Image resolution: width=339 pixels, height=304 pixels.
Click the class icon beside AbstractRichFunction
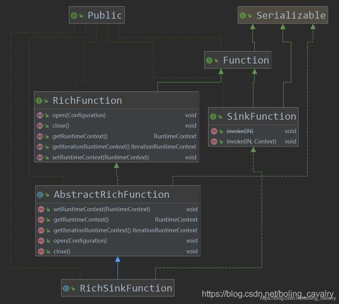(40, 195)
